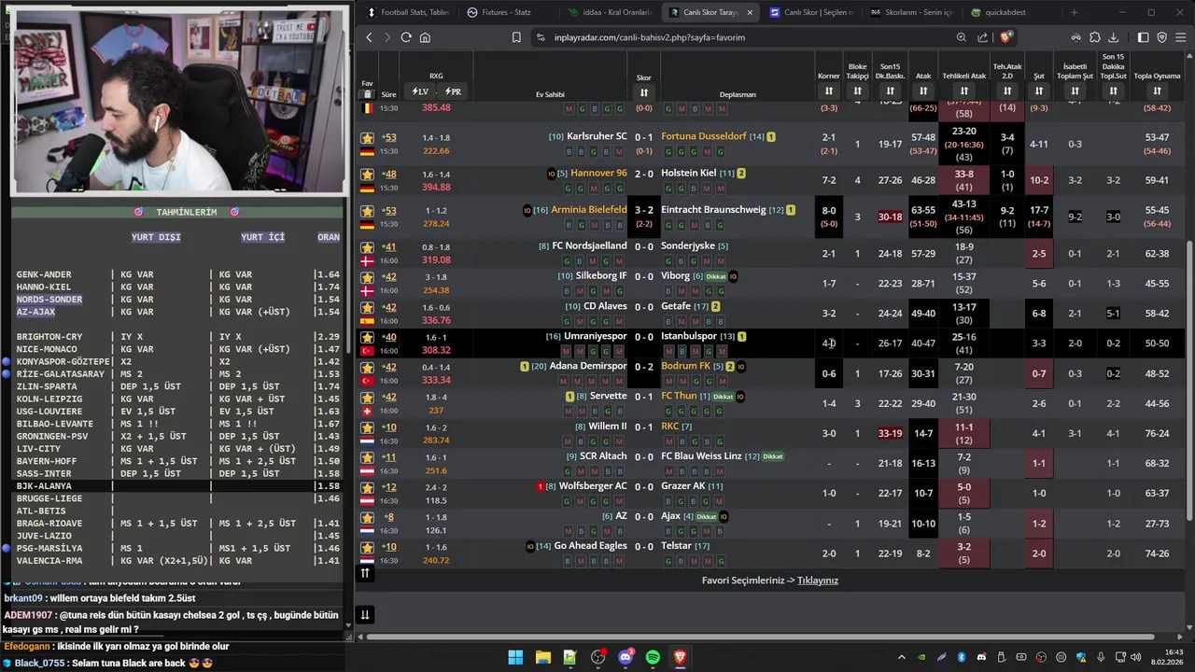This screenshot has height=672, width=1195.
Task: Select the BJK-ALANYA row in Tahminlerim
Action: 177,486
